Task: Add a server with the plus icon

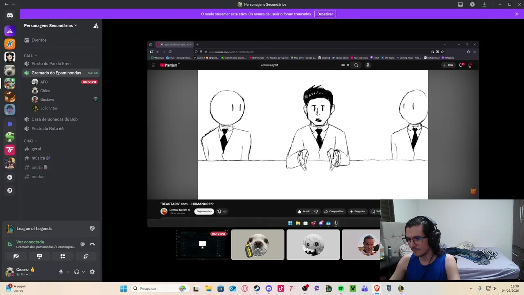Action: (10, 177)
